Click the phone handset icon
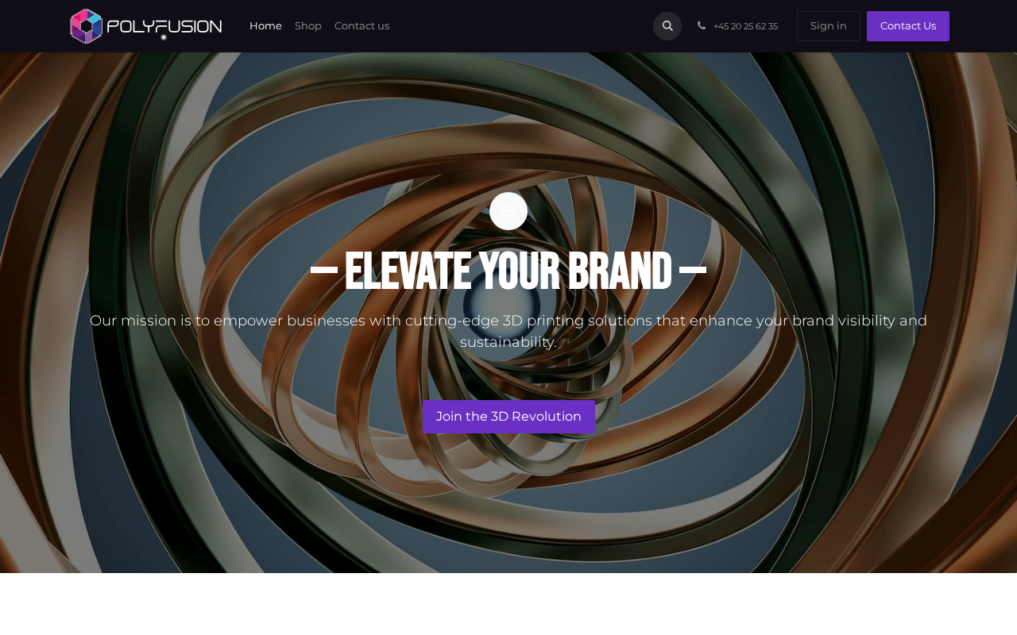The image size is (1017, 635). 702,25
